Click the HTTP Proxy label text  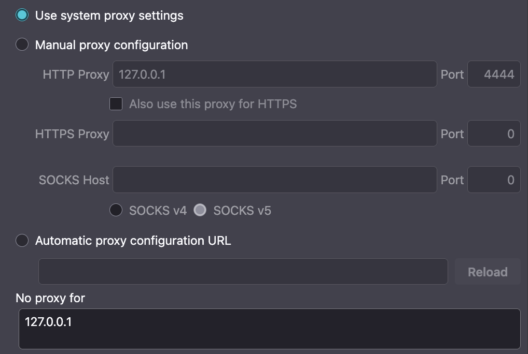(76, 75)
